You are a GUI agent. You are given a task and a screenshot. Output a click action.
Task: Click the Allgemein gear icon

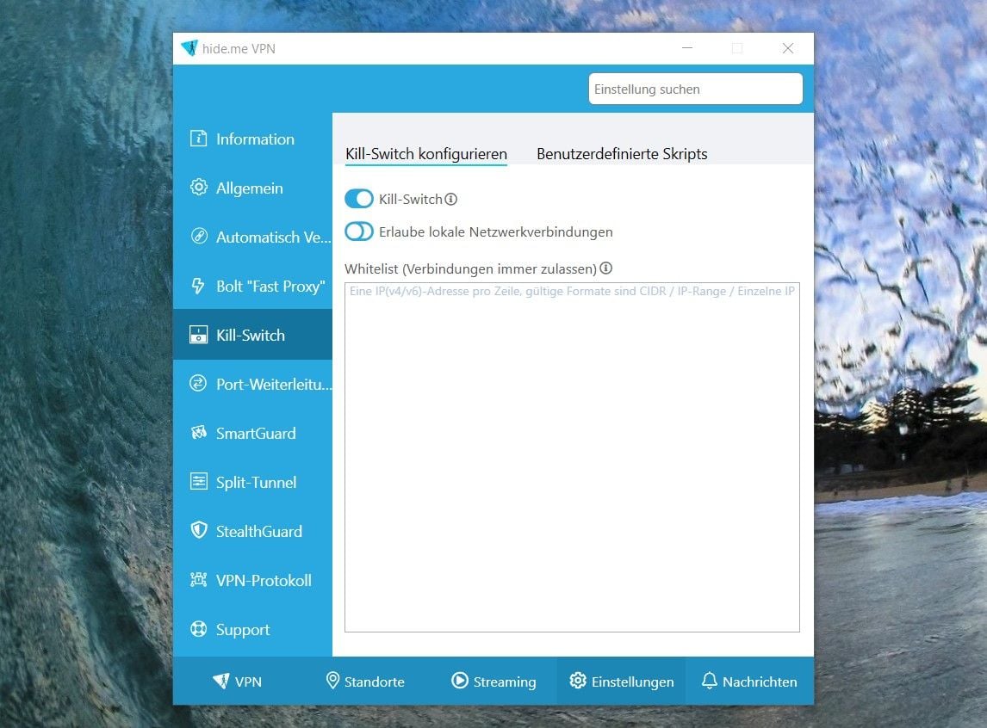[198, 188]
